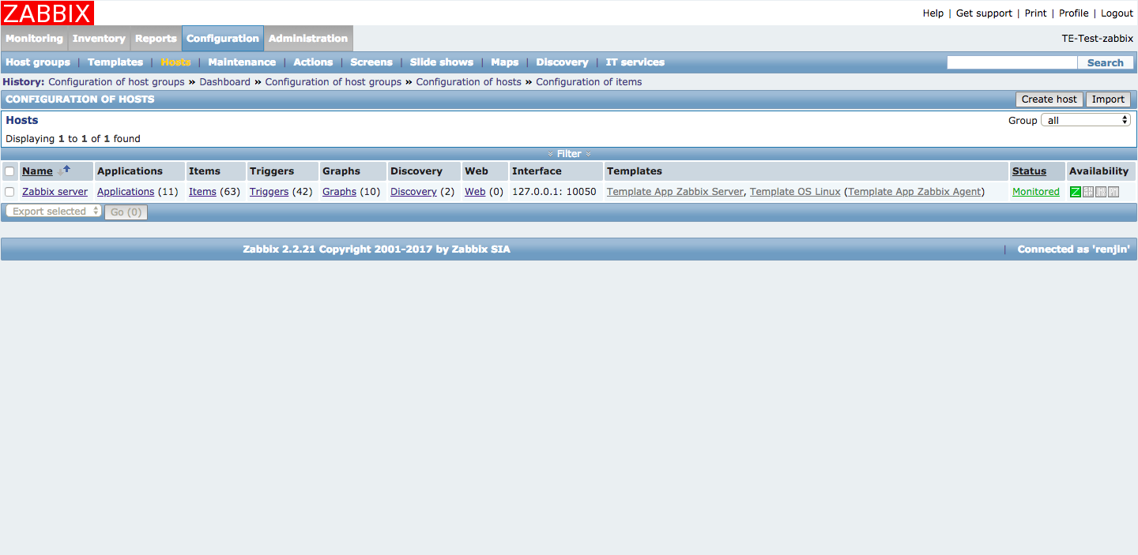Open the Inventory main tab

pyautogui.click(x=99, y=39)
